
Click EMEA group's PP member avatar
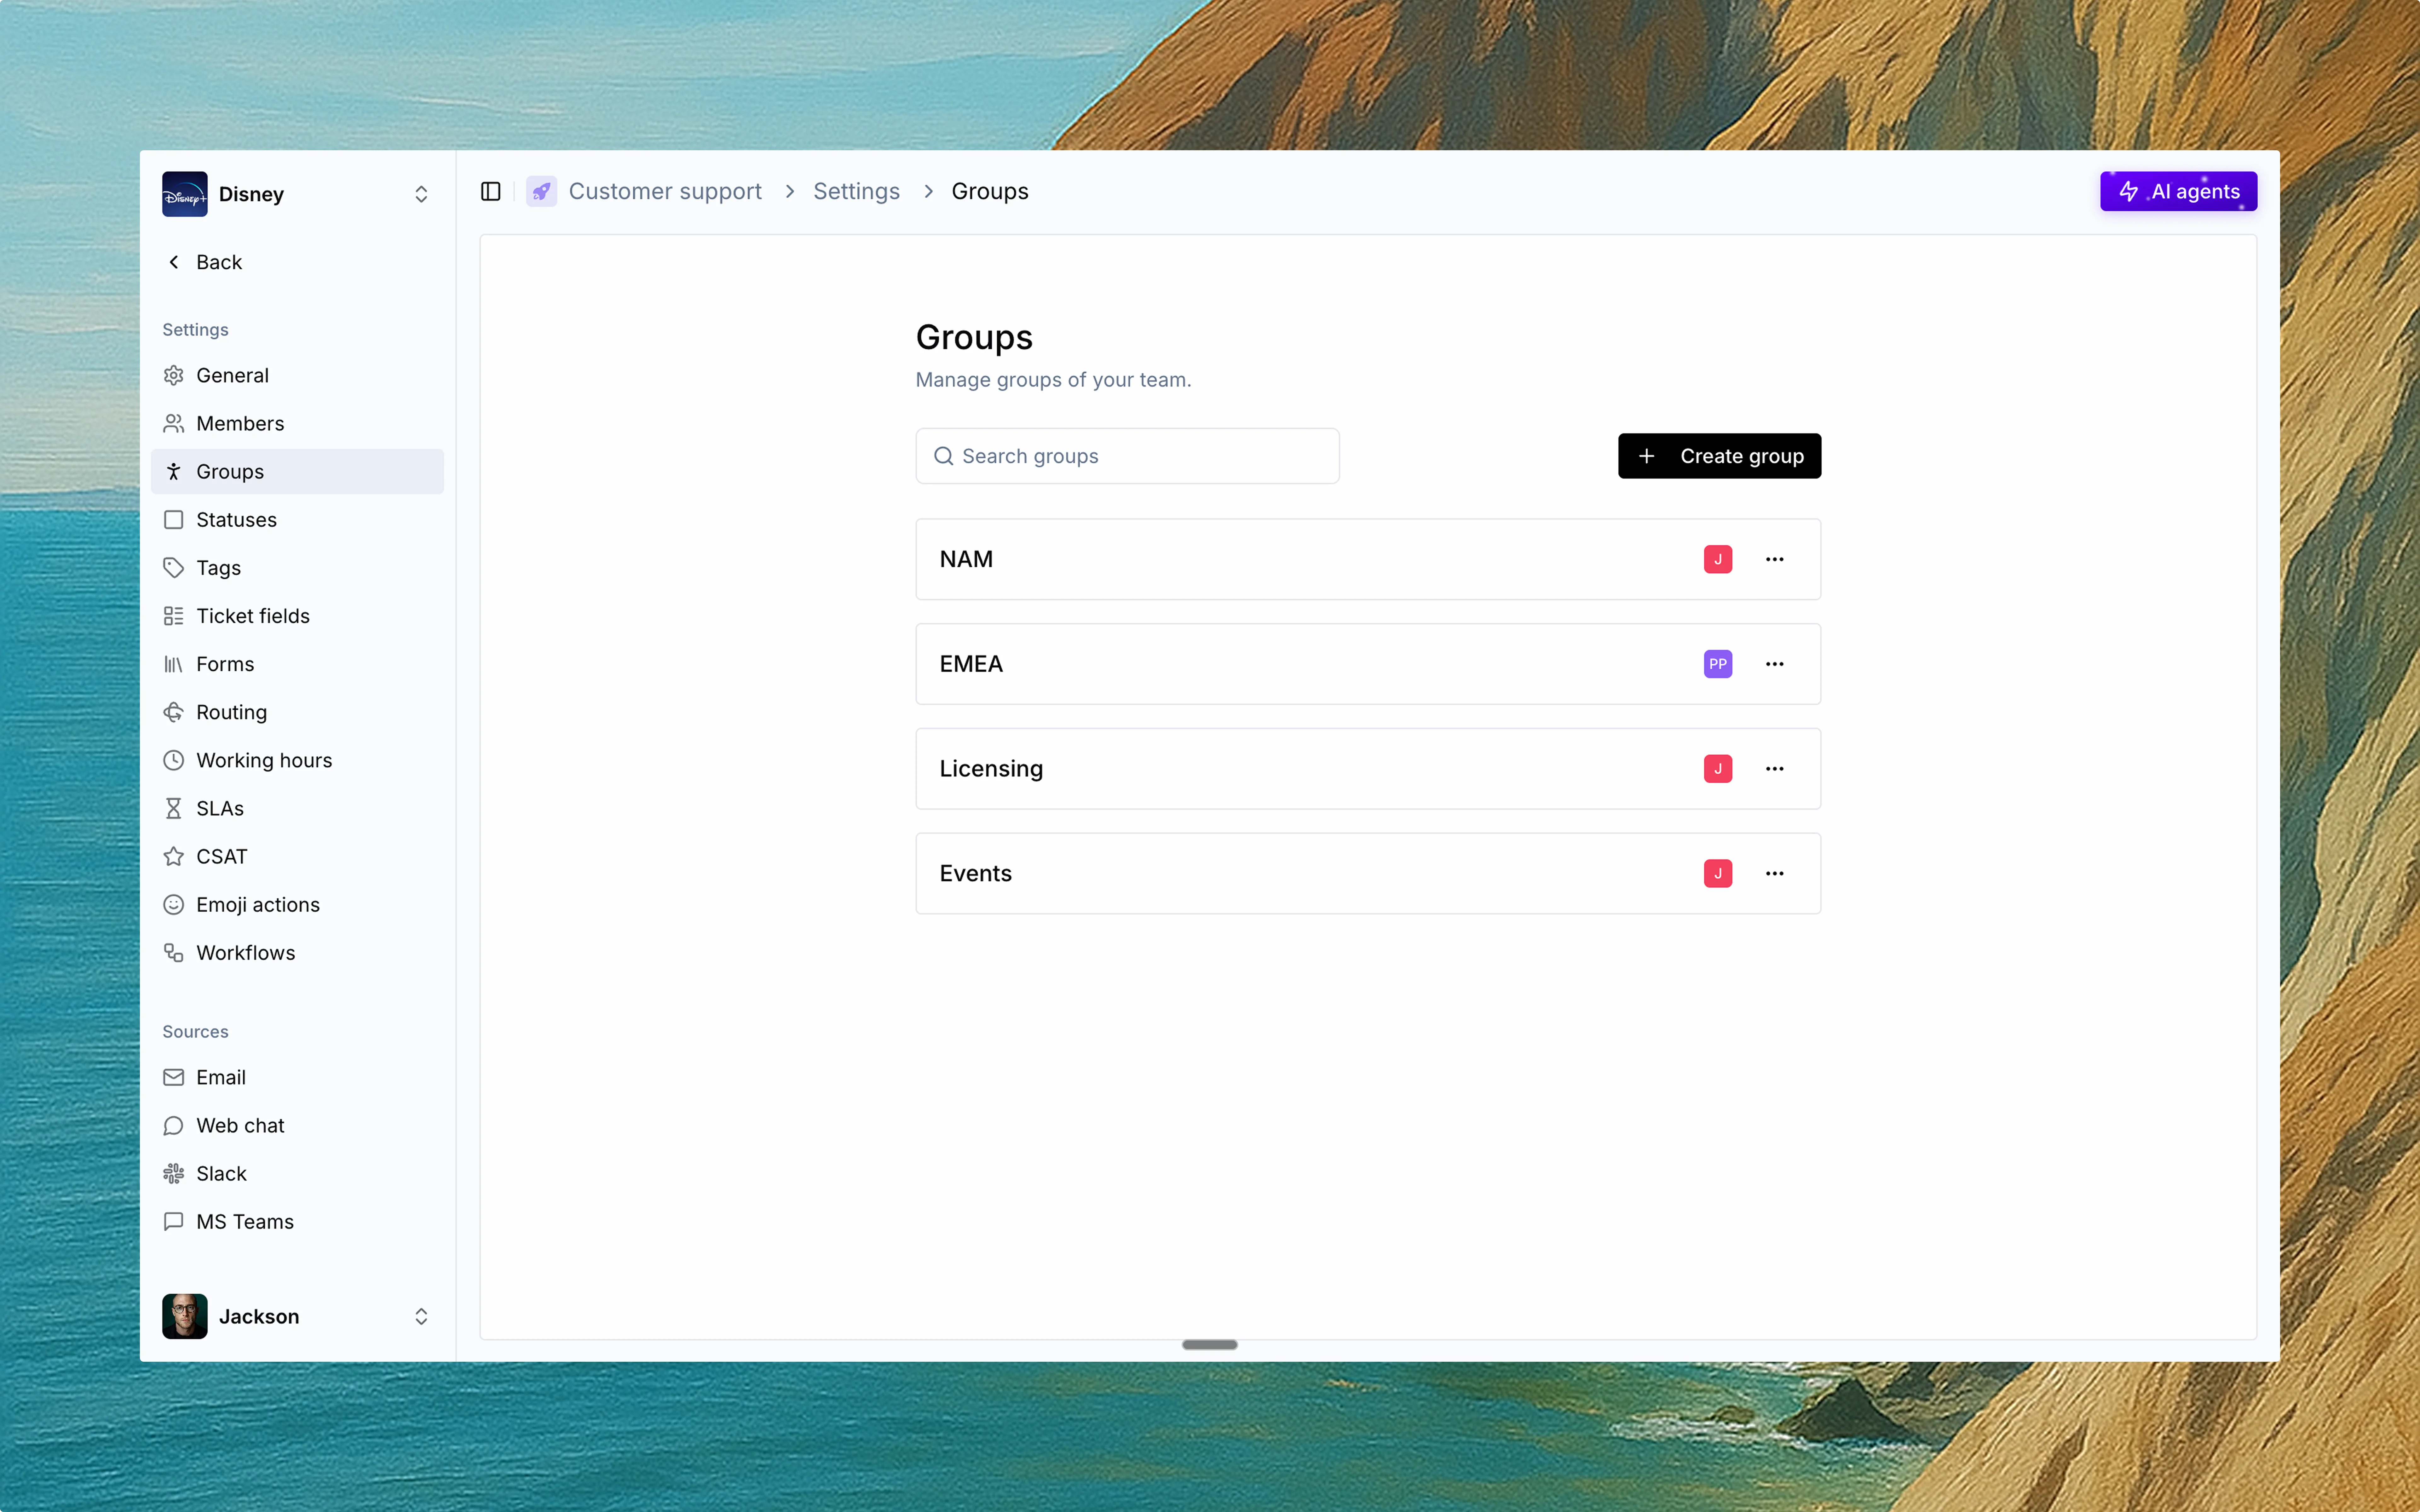pos(1718,664)
